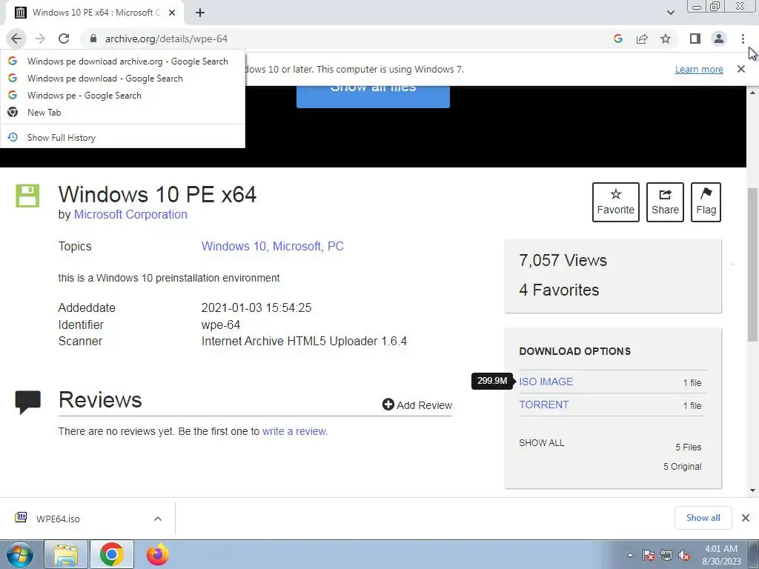The width and height of the screenshot is (759, 569).
Task: Open the tab search chevron
Action: (x=670, y=13)
